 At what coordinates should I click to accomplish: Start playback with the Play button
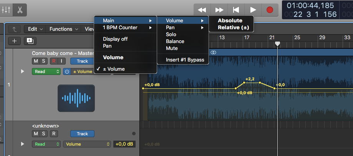[253, 10]
